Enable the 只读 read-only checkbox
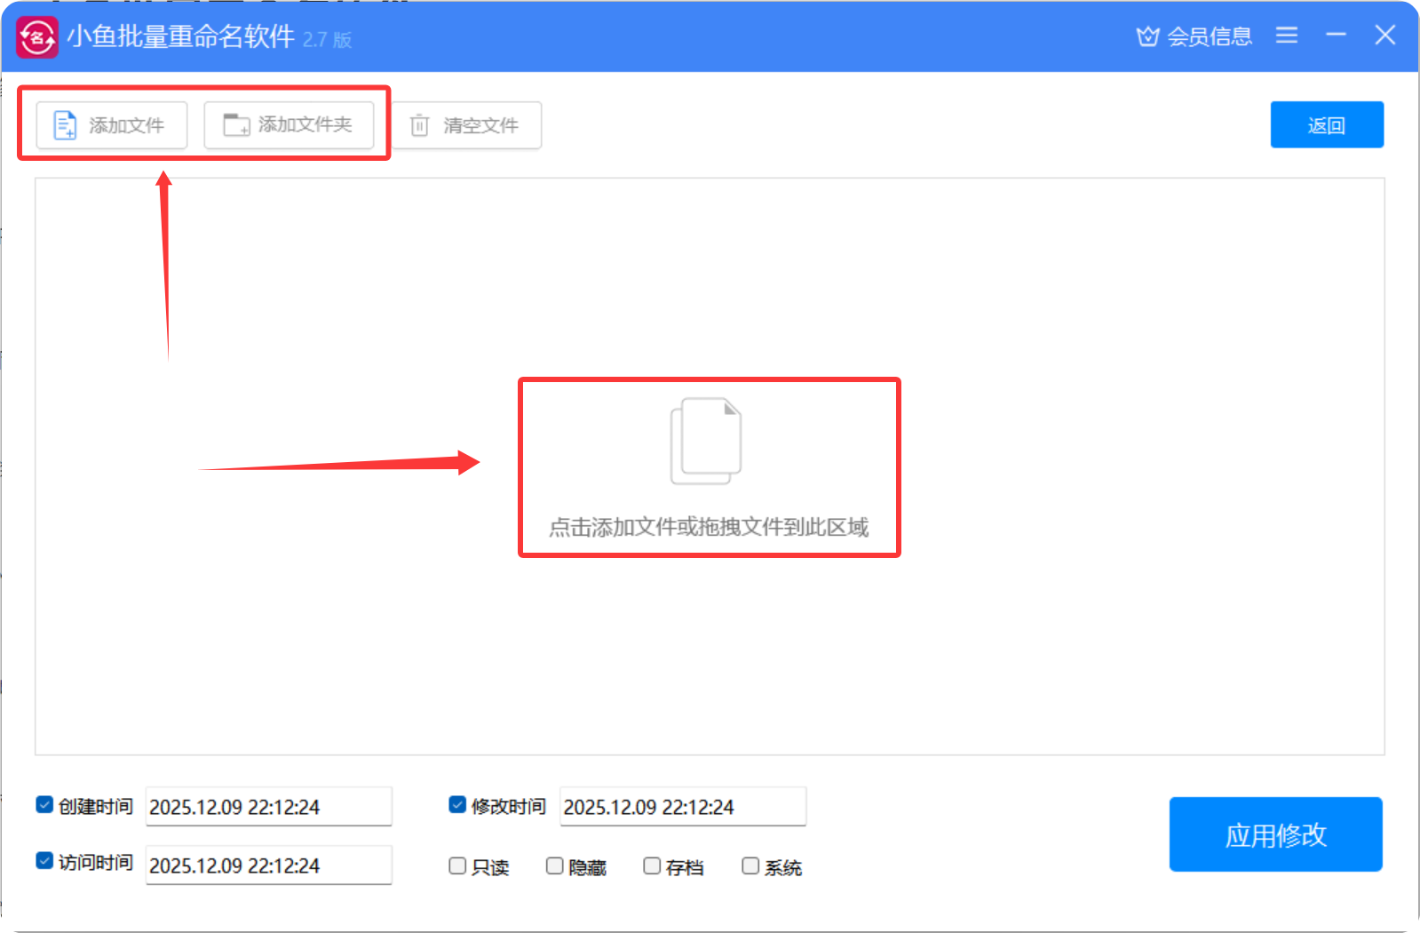Screen dimensions: 1420x933 click(457, 866)
